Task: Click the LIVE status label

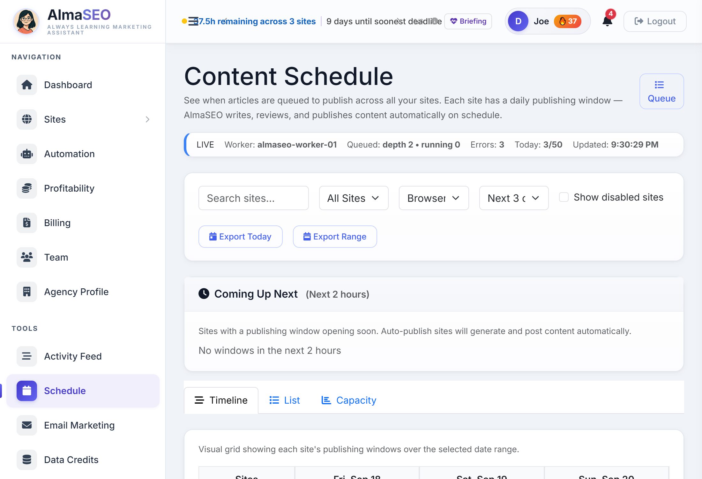Action: tap(205, 145)
